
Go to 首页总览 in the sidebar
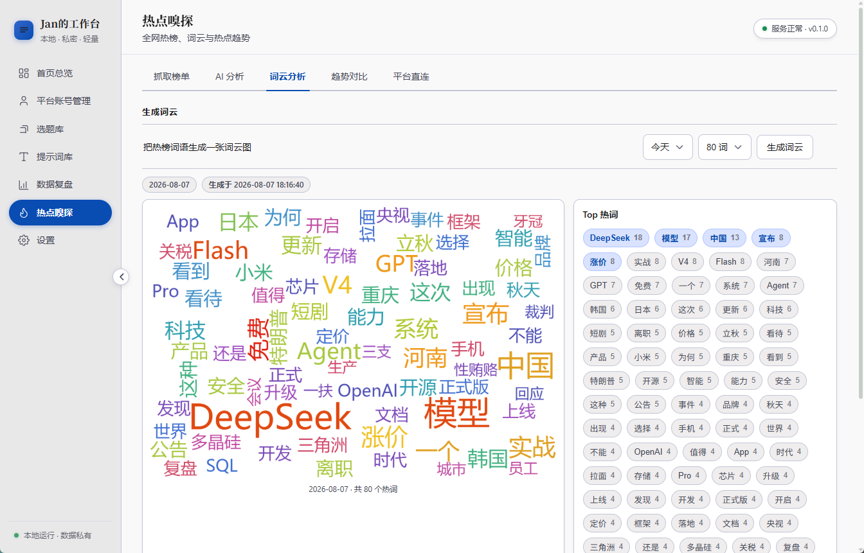pyautogui.click(x=60, y=73)
